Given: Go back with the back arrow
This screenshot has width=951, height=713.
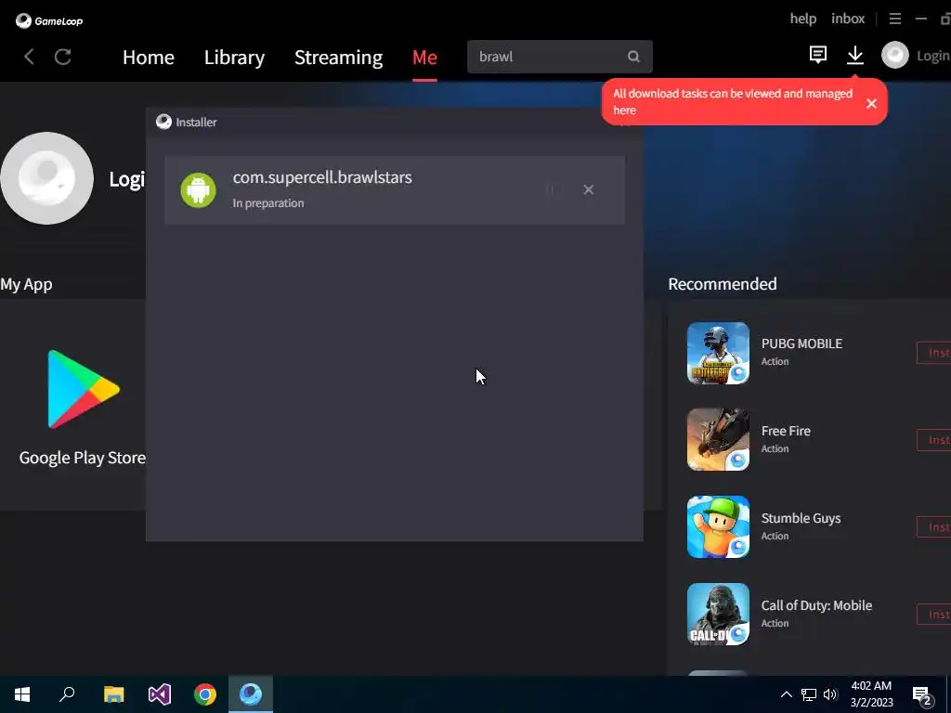Looking at the screenshot, I should (29, 57).
